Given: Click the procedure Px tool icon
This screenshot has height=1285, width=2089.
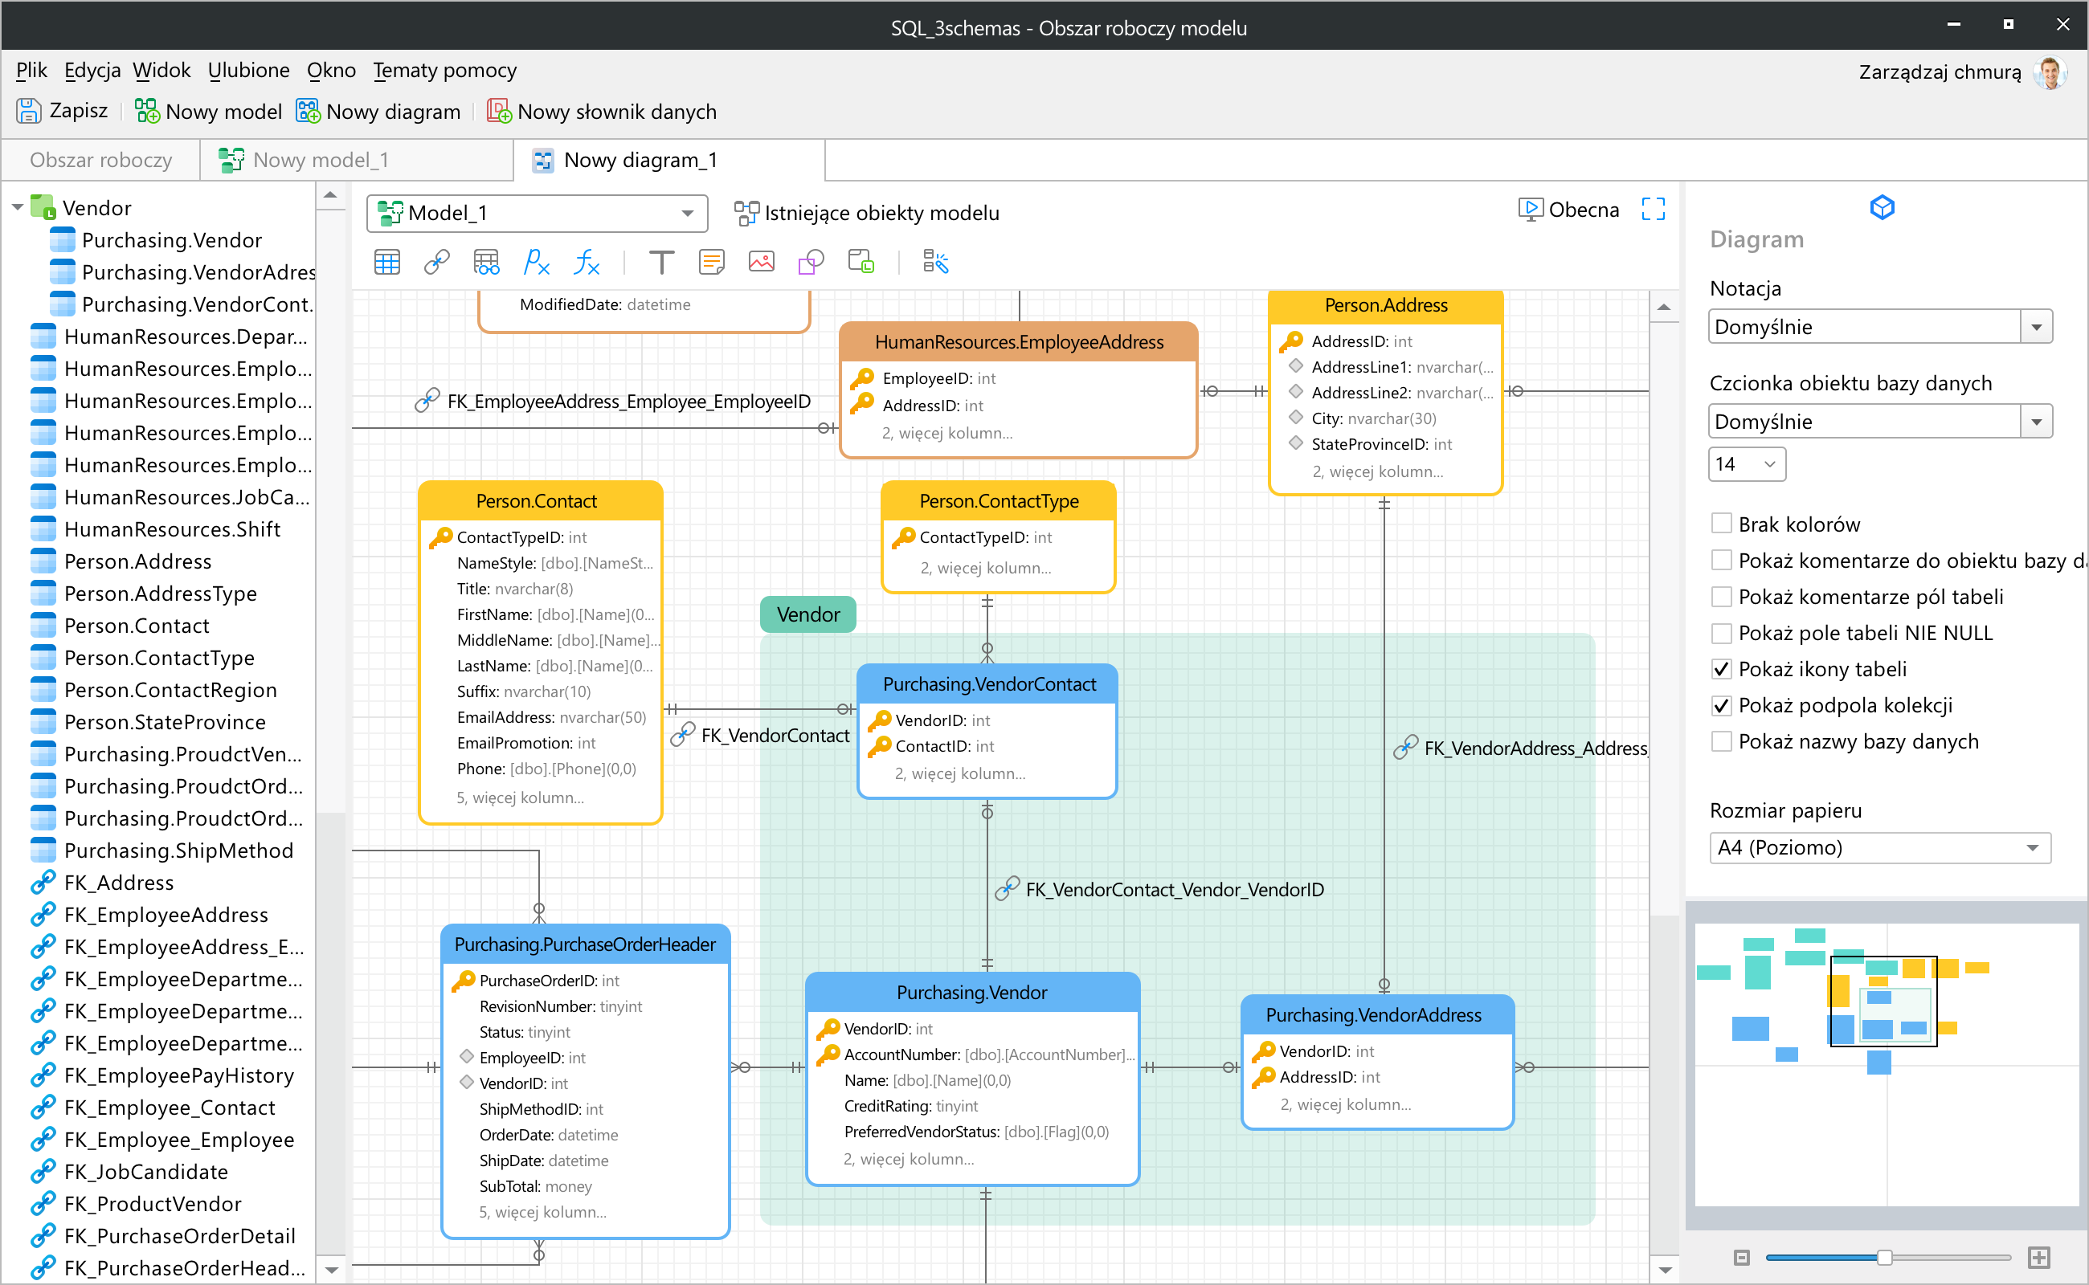Looking at the screenshot, I should (x=536, y=263).
